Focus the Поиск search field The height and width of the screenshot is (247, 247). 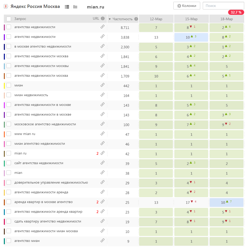223,6
